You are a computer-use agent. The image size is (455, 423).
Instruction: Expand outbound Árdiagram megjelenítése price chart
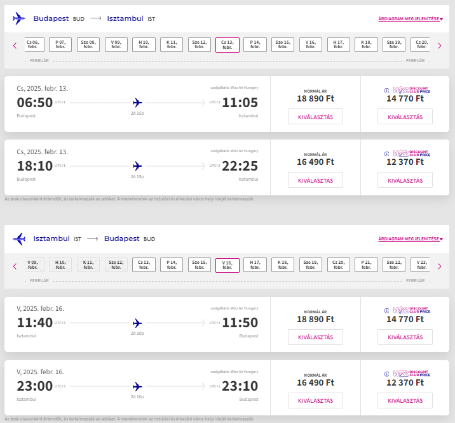coord(411,19)
